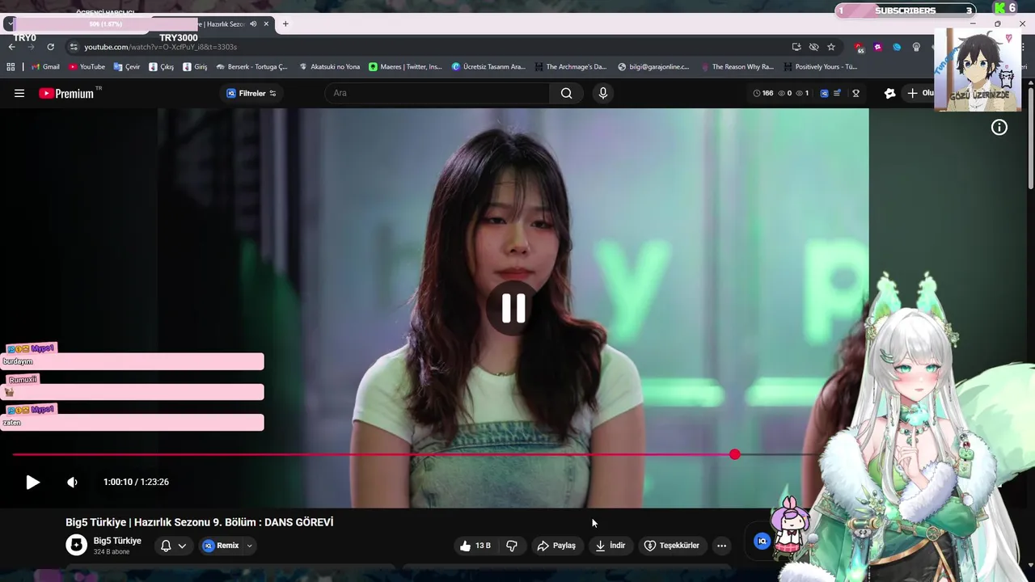
Task: Expand the Remix dropdown arrow
Action: 249,546
